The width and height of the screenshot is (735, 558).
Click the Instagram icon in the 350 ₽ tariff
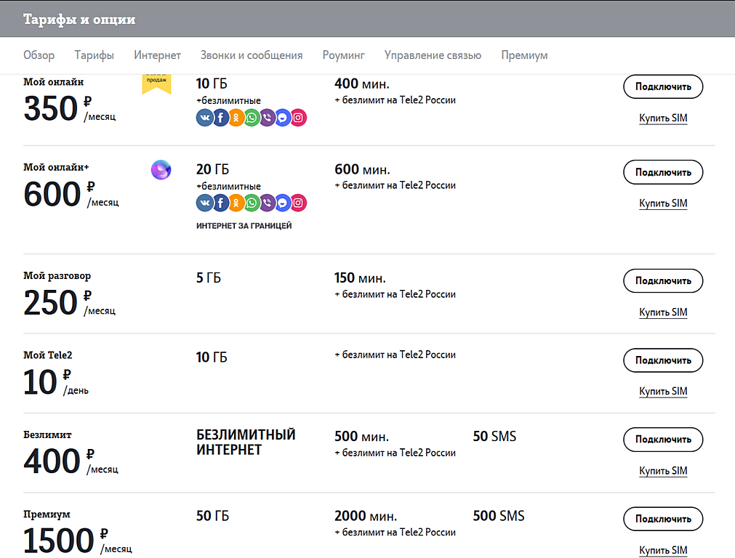(x=299, y=118)
